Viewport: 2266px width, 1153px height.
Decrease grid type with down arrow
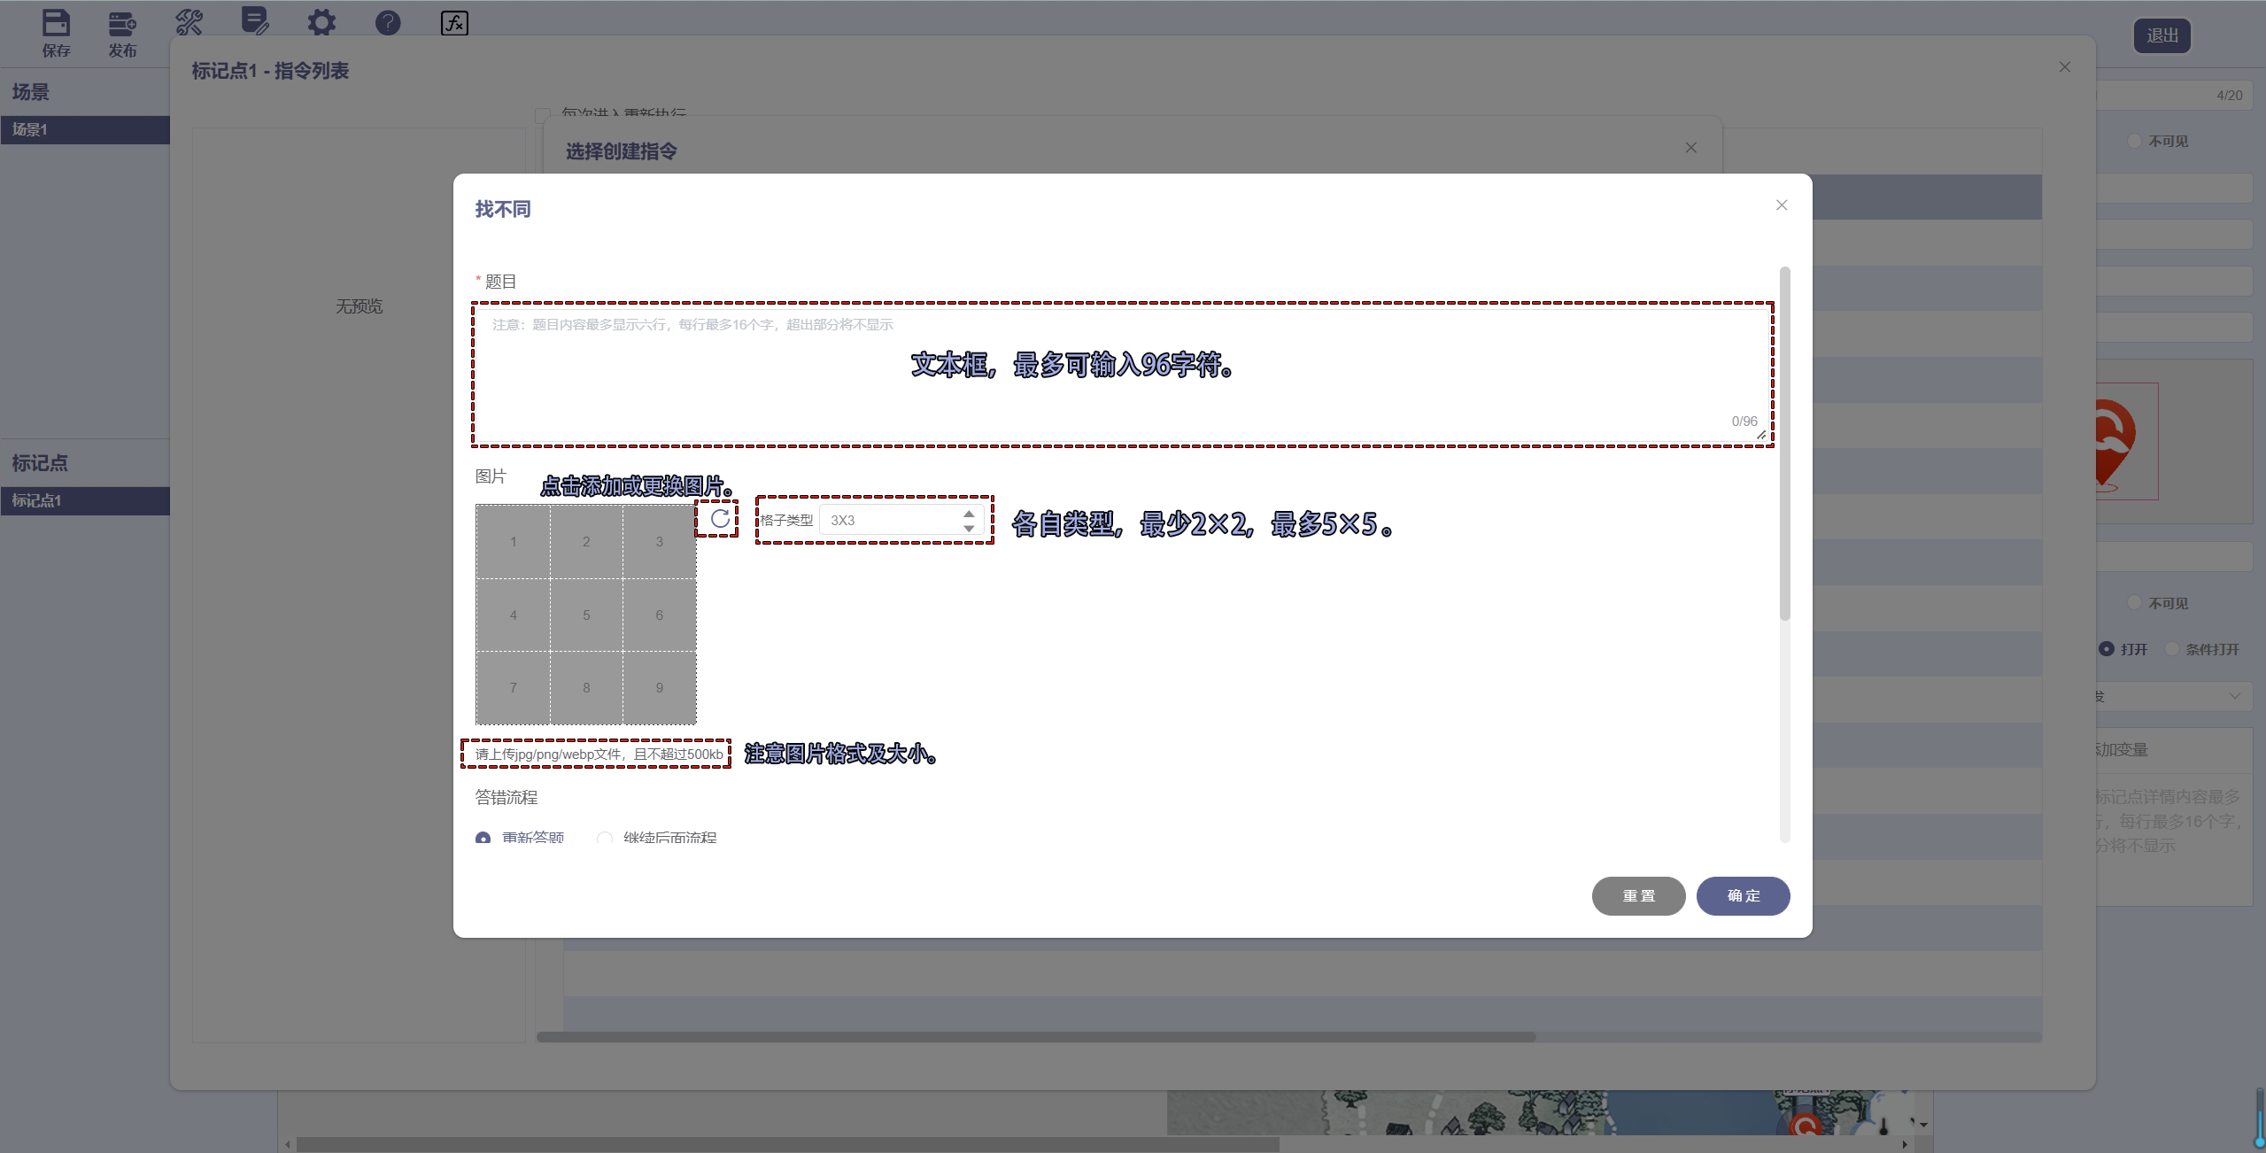tap(969, 529)
